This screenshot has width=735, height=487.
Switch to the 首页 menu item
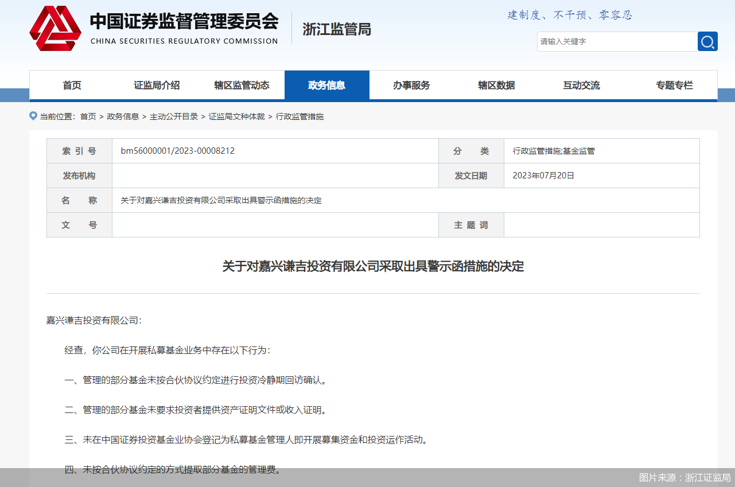coord(72,85)
